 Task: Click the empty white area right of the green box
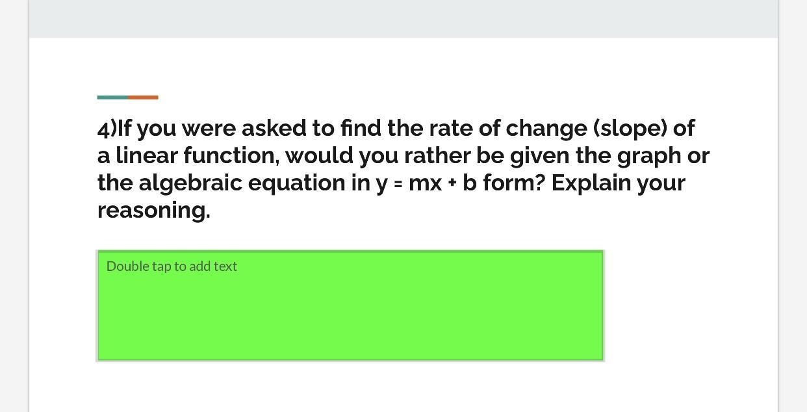691,305
